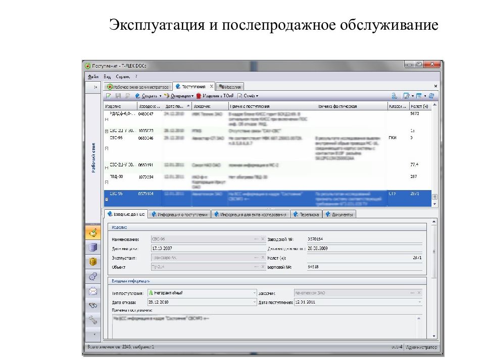The width and height of the screenshot is (485, 363).
Task: Click the edit record toolbar icon
Action: 109,96
